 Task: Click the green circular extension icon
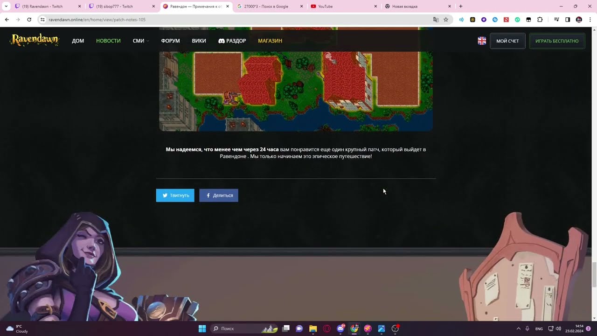[x=517, y=20]
